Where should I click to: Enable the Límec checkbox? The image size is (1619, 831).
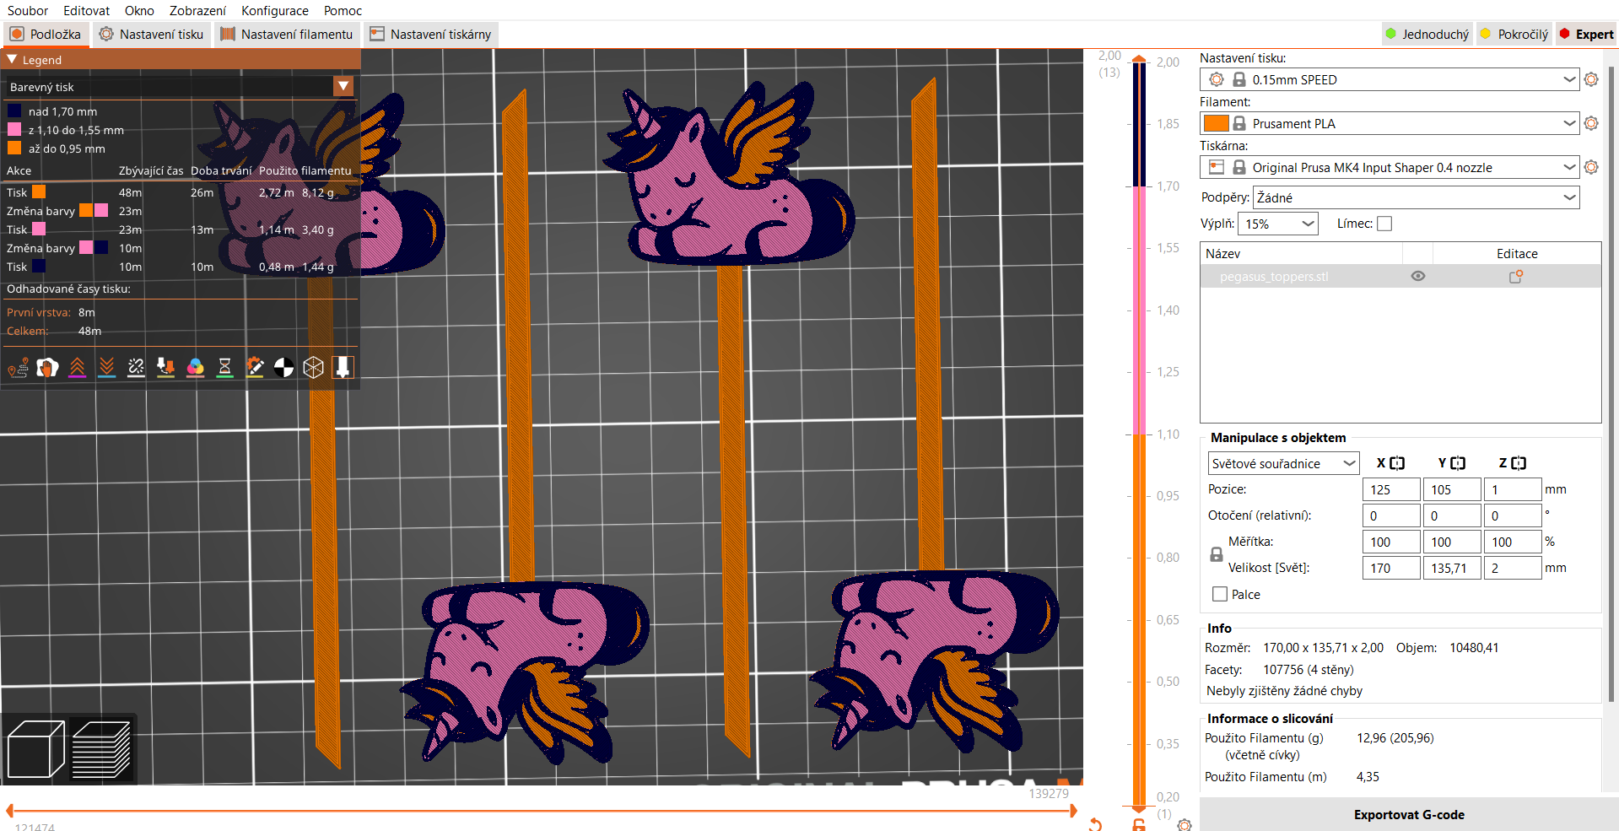tap(1384, 224)
